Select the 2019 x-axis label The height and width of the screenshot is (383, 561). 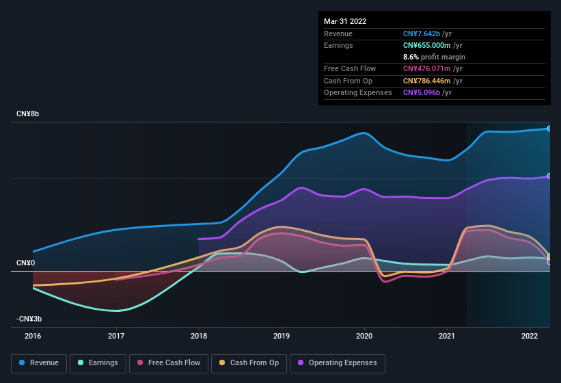pos(282,336)
